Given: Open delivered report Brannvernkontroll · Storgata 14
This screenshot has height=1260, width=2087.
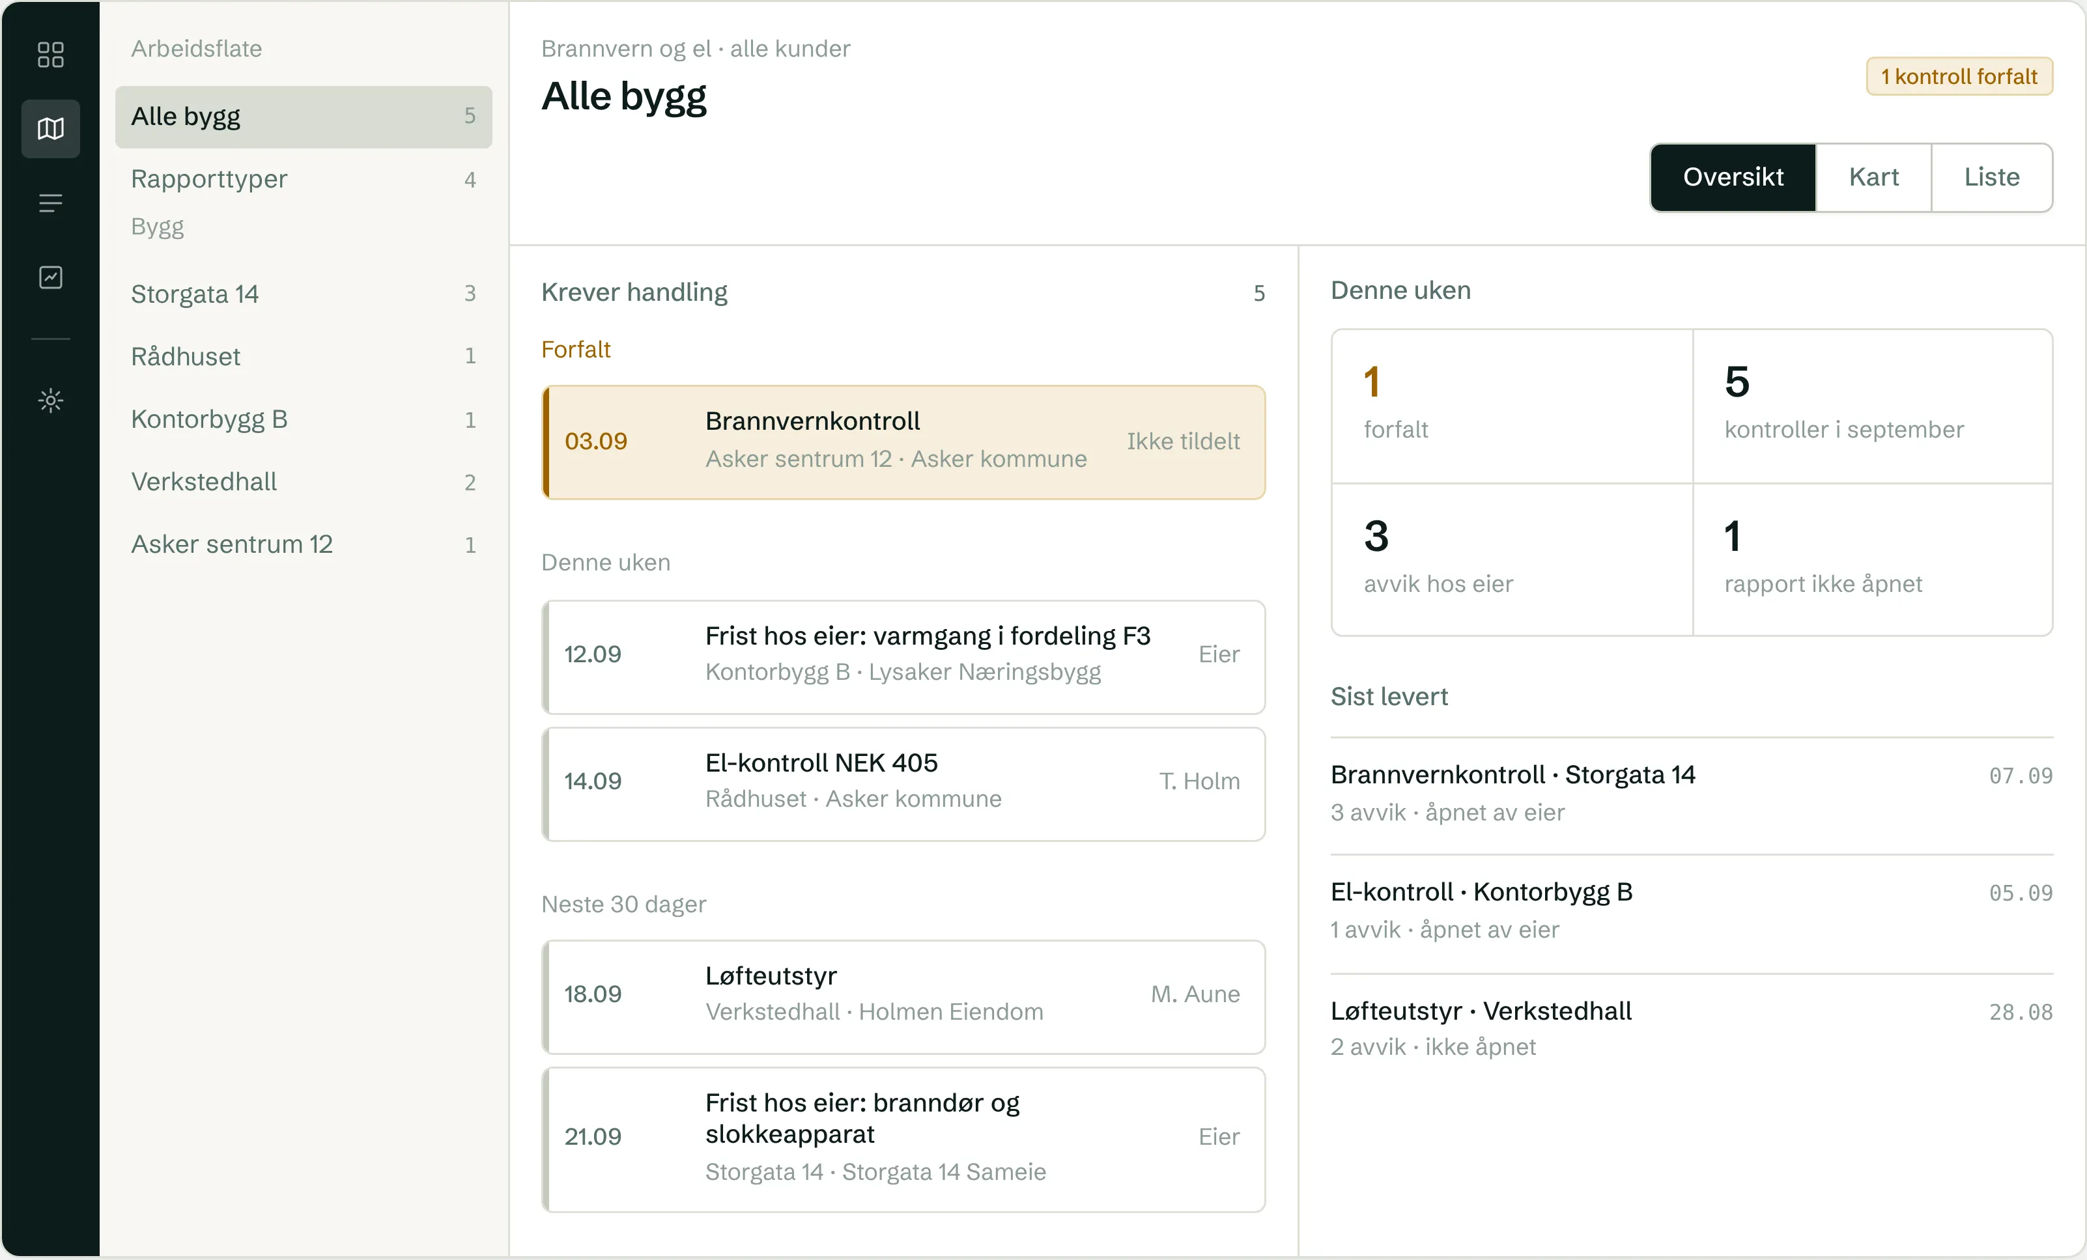Looking at the screenshot, I should [x=1692, y=794].
